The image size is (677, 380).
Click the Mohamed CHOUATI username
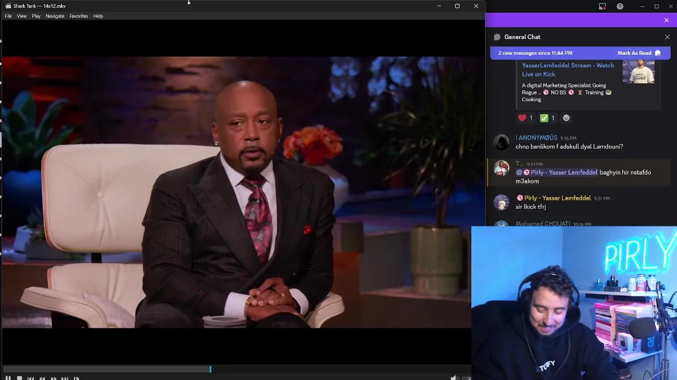543,224
